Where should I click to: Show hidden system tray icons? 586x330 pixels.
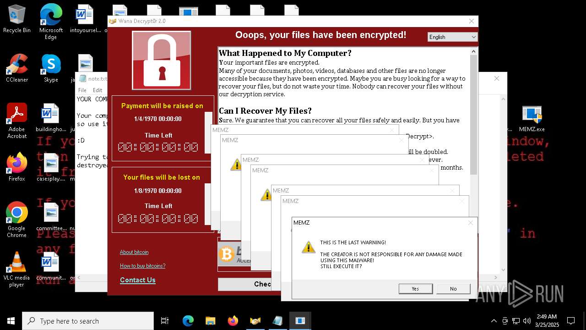(x=494, y=321)
